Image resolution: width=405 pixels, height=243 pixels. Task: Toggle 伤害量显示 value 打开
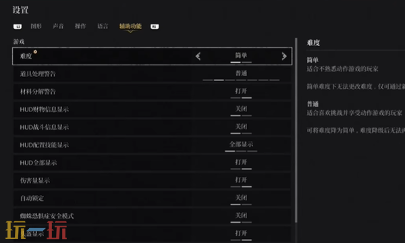coord(241,180)
